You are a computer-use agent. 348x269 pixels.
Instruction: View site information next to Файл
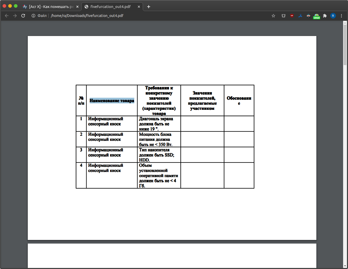pyautogui.click(x=33, y=16)
